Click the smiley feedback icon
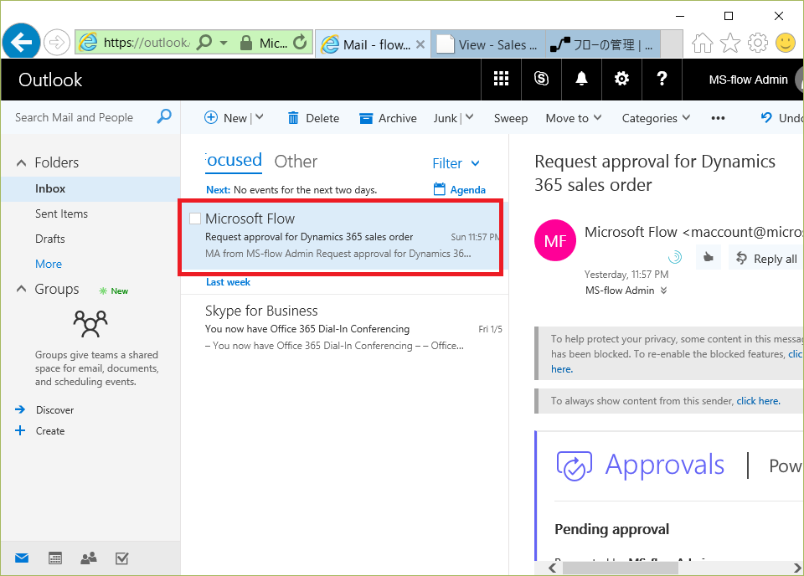Viewport: 804px width, 576px height. [x=785, y=43]
